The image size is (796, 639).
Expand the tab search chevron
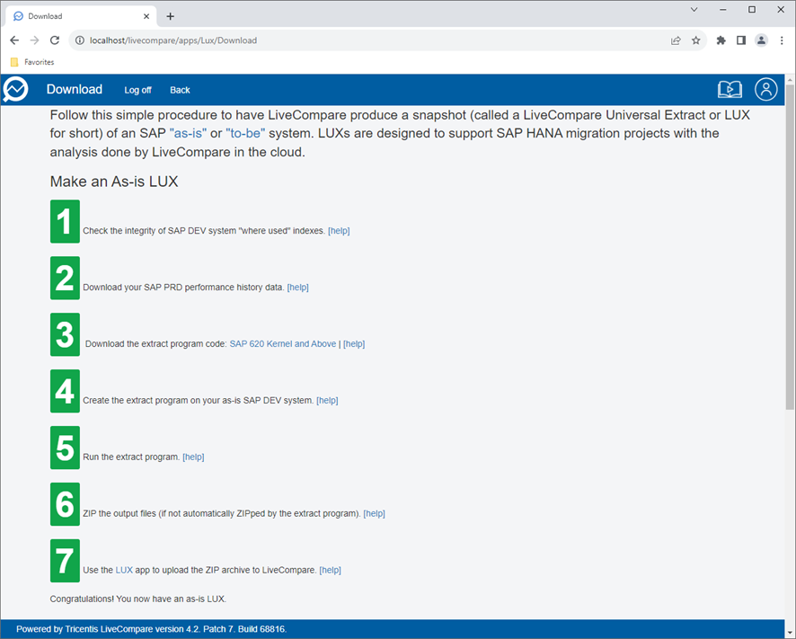click(694, 10)
